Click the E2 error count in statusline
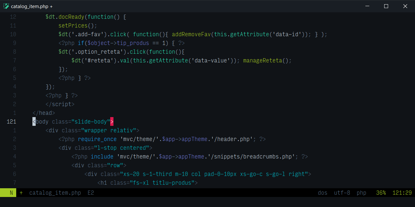The width and height of the screenshot is (415, 207). [x=91, y=193]
